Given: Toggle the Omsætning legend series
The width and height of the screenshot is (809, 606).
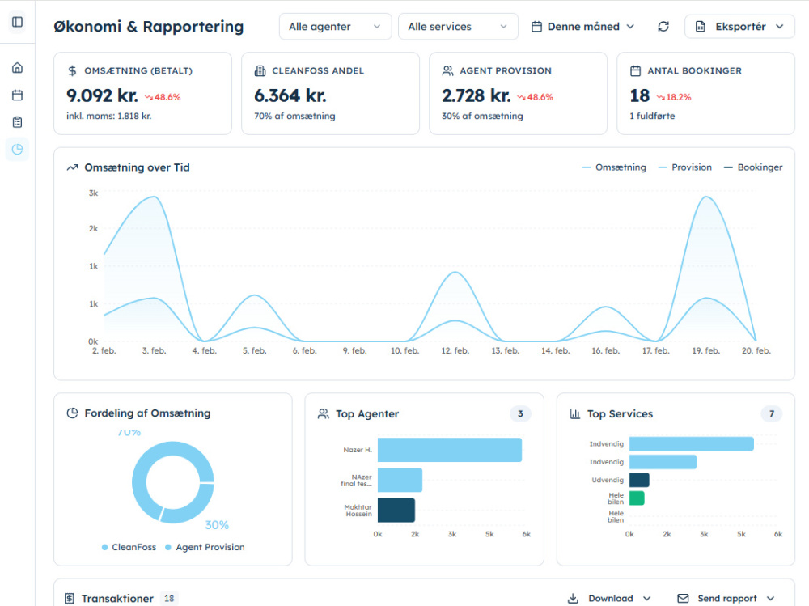Looking at the screenshot, I should click(x=614, y=167).
